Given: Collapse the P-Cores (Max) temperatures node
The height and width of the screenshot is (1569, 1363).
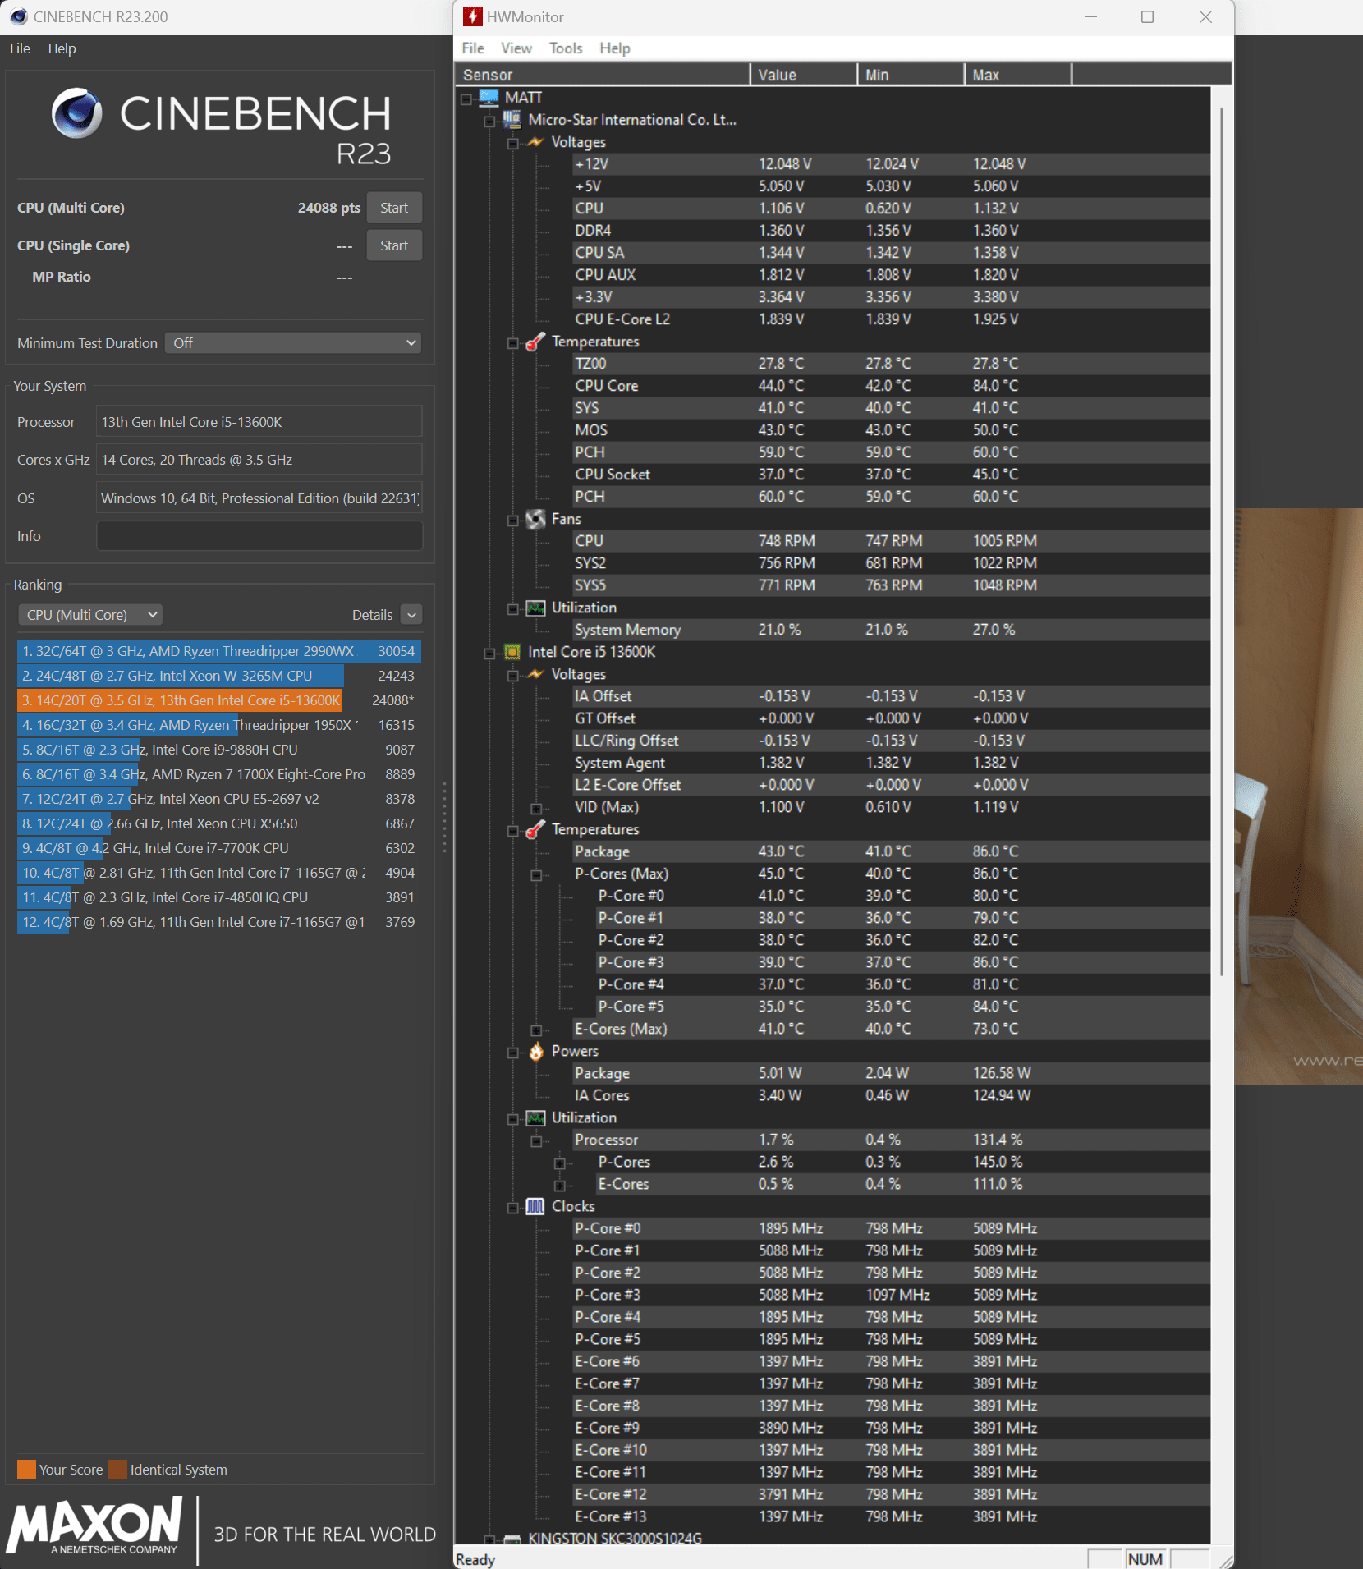Looking at the screenshot, I should pos(536,874).
